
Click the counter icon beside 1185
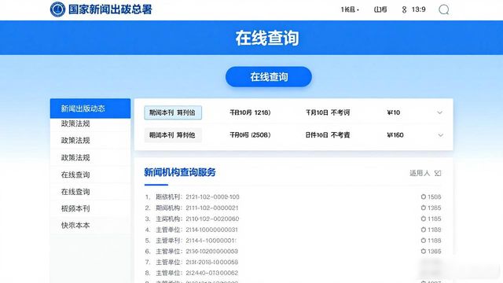click(424, 219)
